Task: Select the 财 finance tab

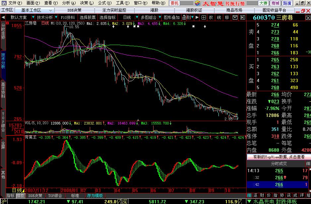Action: (x=262, y=195)
